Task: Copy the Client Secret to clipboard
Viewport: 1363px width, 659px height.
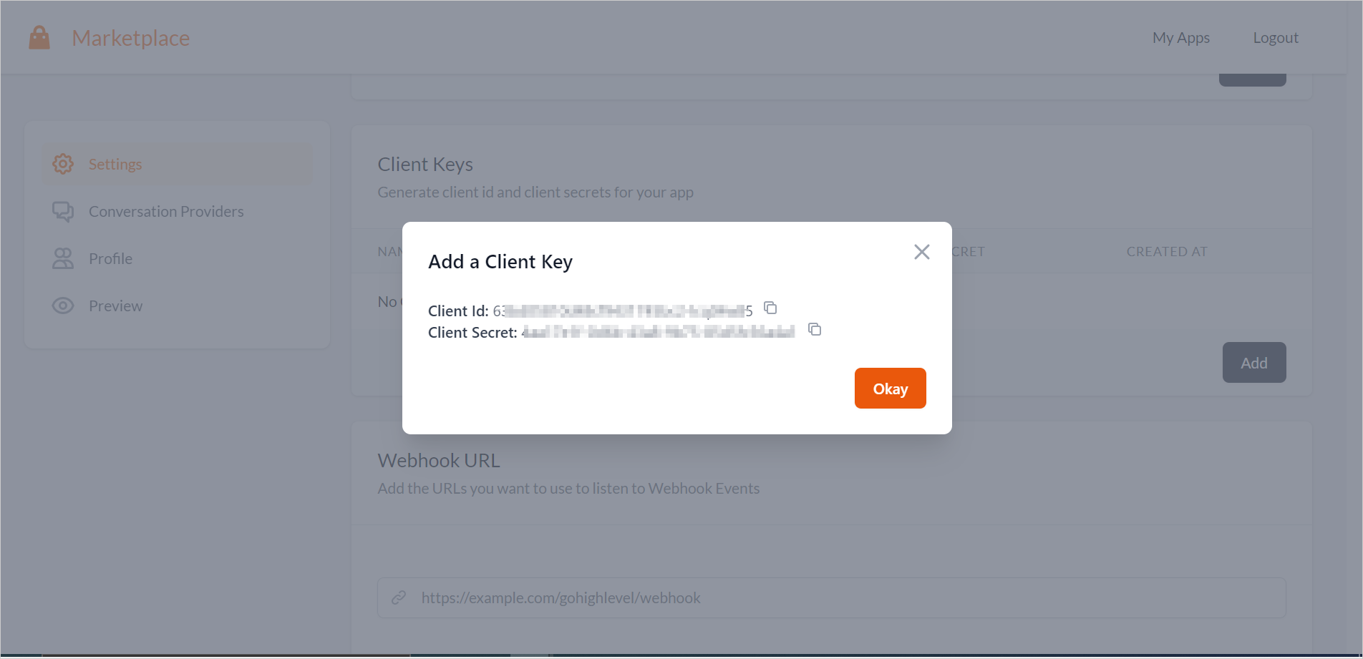Action: pos(815,329)
